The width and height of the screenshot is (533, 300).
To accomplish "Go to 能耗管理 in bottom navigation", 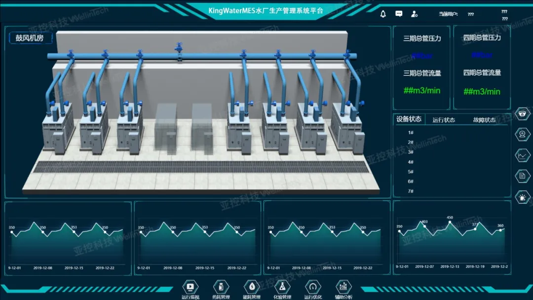I will (x=252, y=287).
